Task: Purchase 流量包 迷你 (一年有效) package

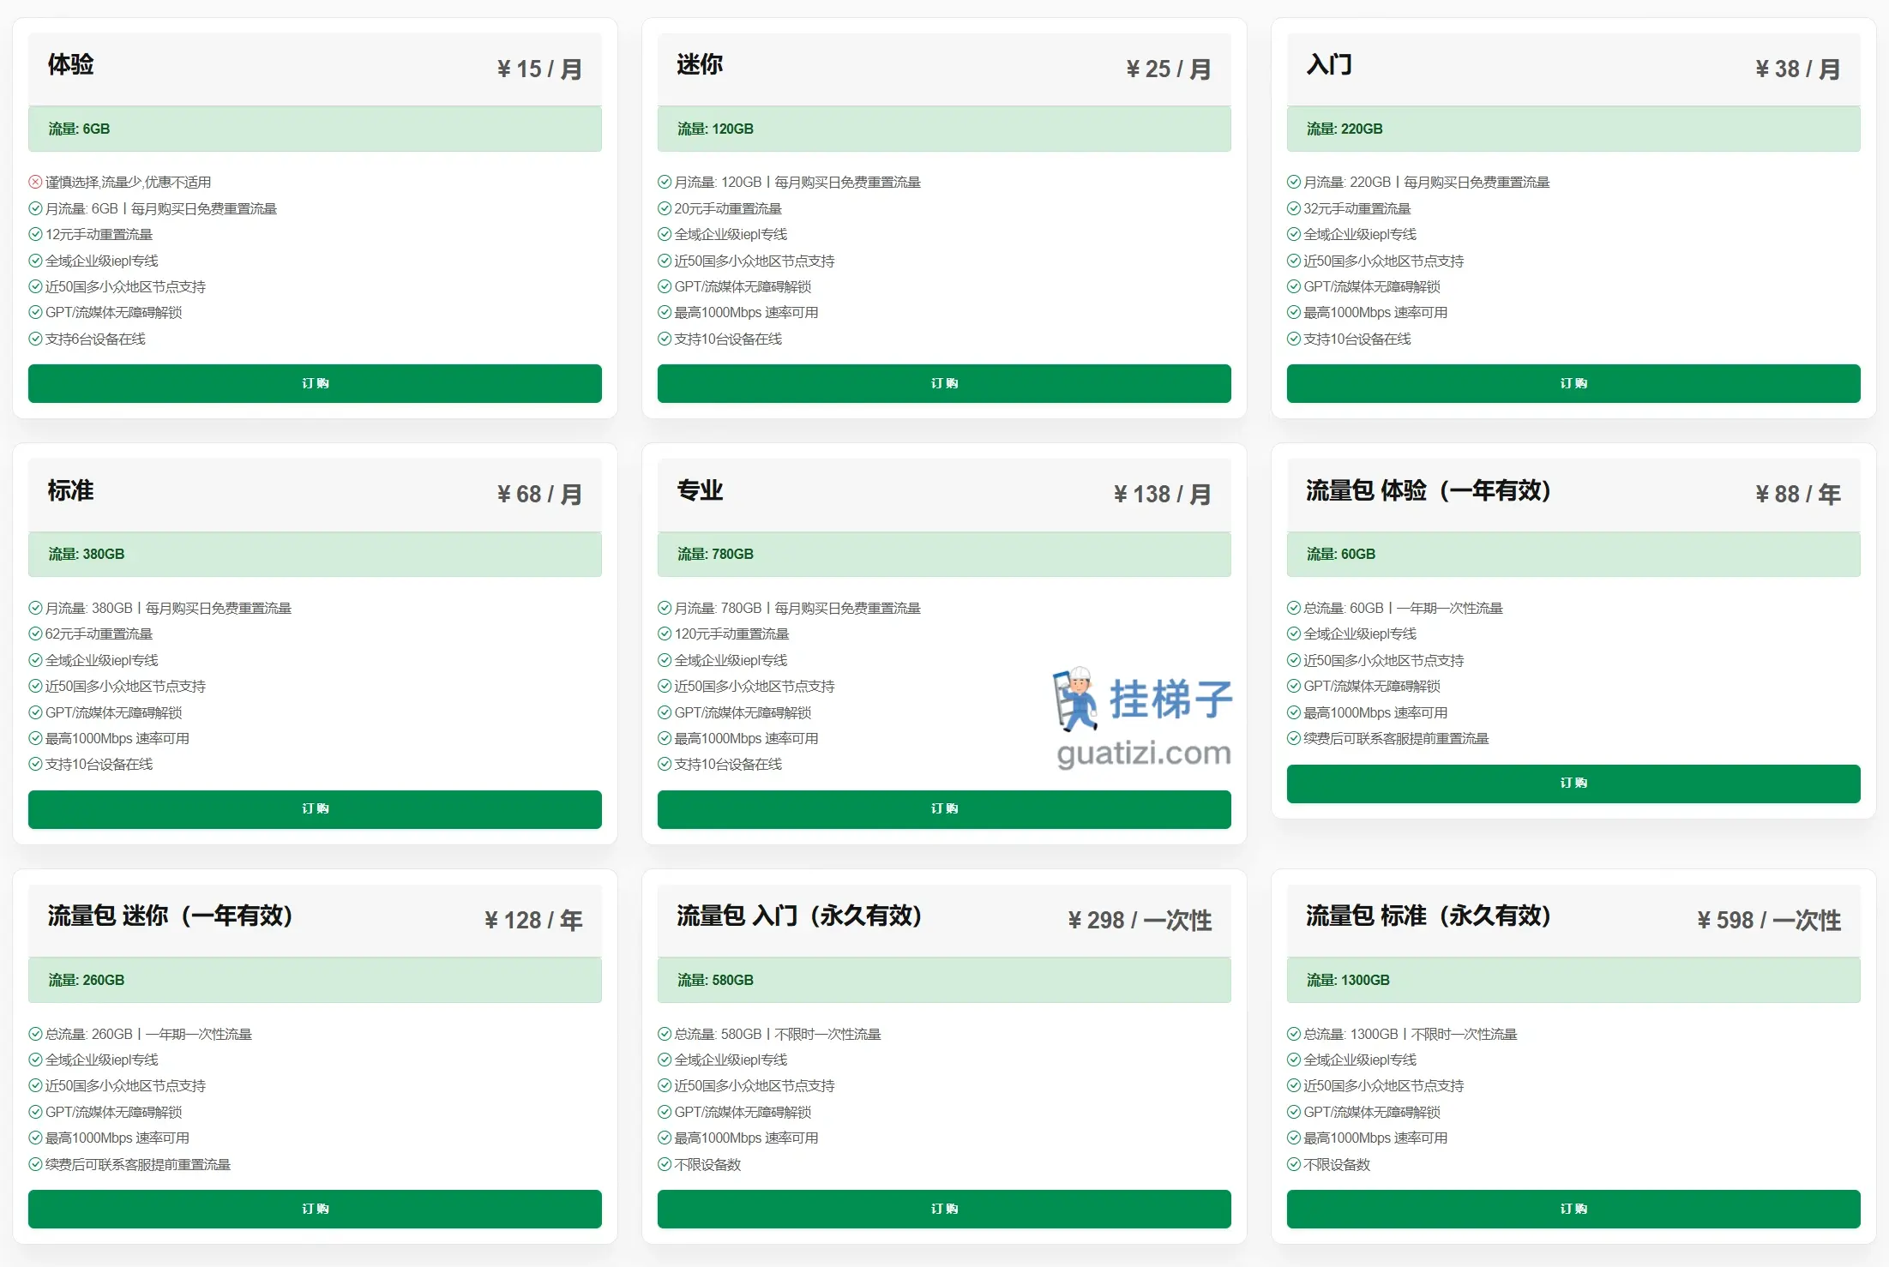Action: click(x=315, y=1208)
